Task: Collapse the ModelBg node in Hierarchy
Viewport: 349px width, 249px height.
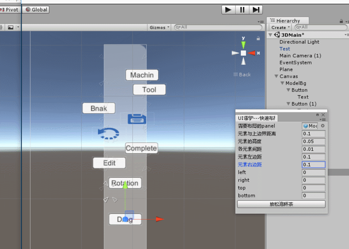Action: (283, 83)
